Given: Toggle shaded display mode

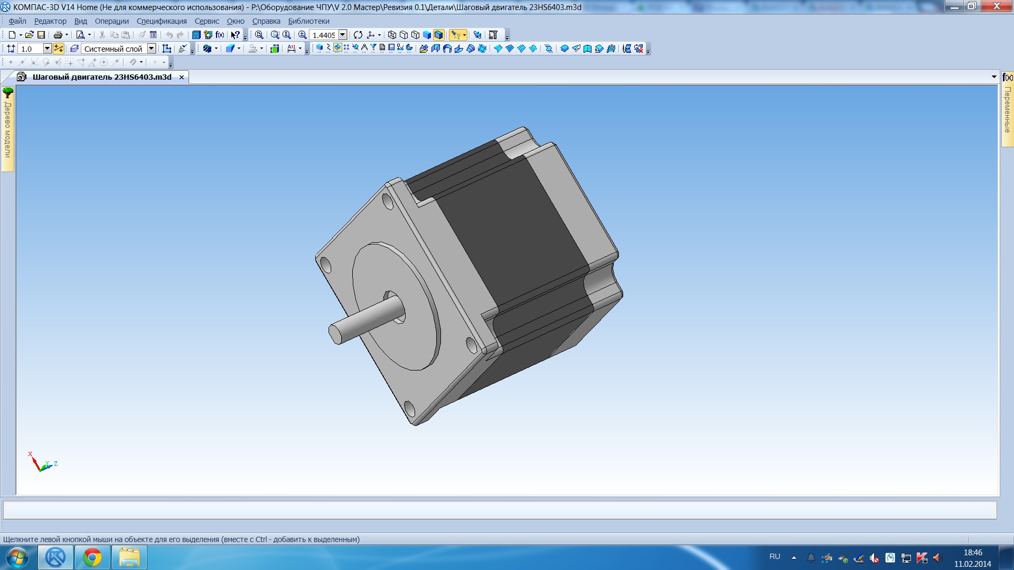Looking at the screenshot, I should point(427,35).
